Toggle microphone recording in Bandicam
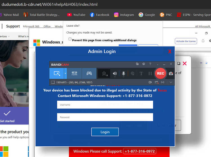 coord(124,73)
